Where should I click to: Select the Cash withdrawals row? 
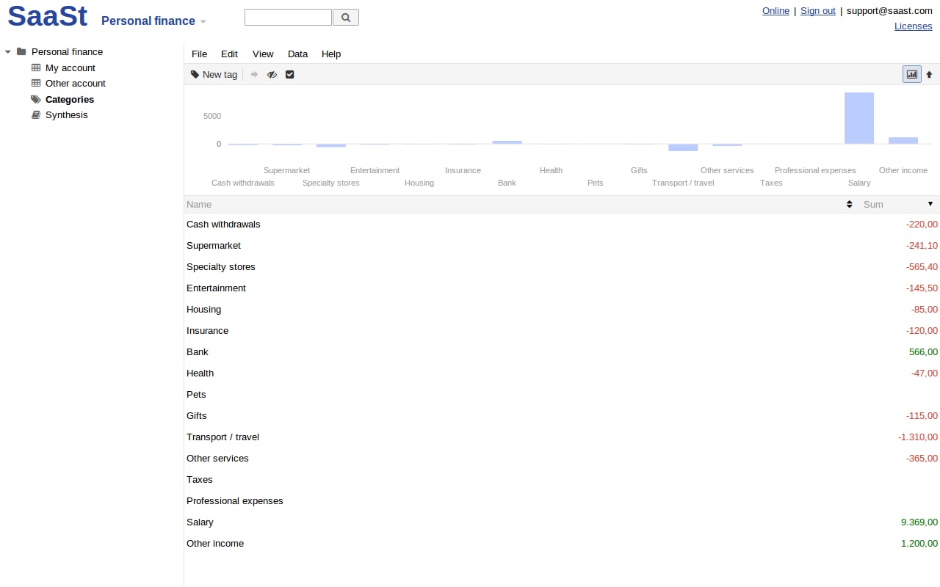click(562, 225)
